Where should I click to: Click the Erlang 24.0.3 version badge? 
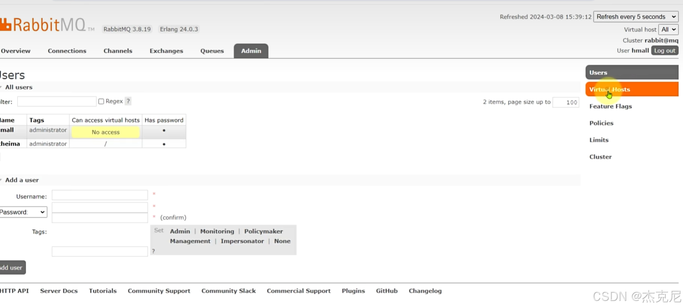(x=179, y=29)
